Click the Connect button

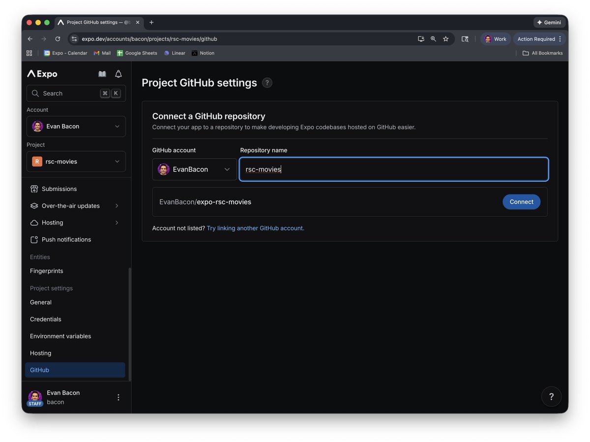(x=521, y=202)
